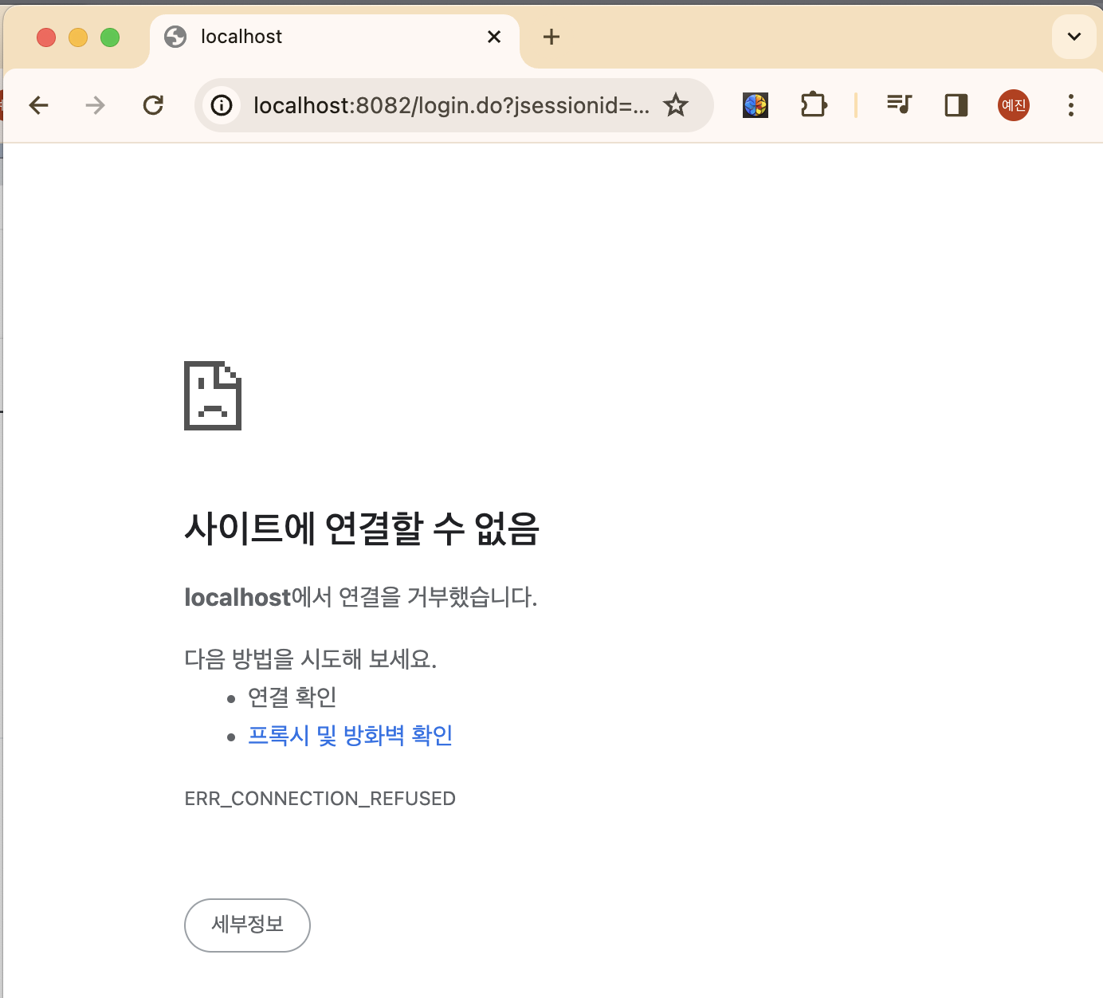Viewport: 1103px width, 998px height.
Task: Open the media control playlist icon
Action: 899,104
